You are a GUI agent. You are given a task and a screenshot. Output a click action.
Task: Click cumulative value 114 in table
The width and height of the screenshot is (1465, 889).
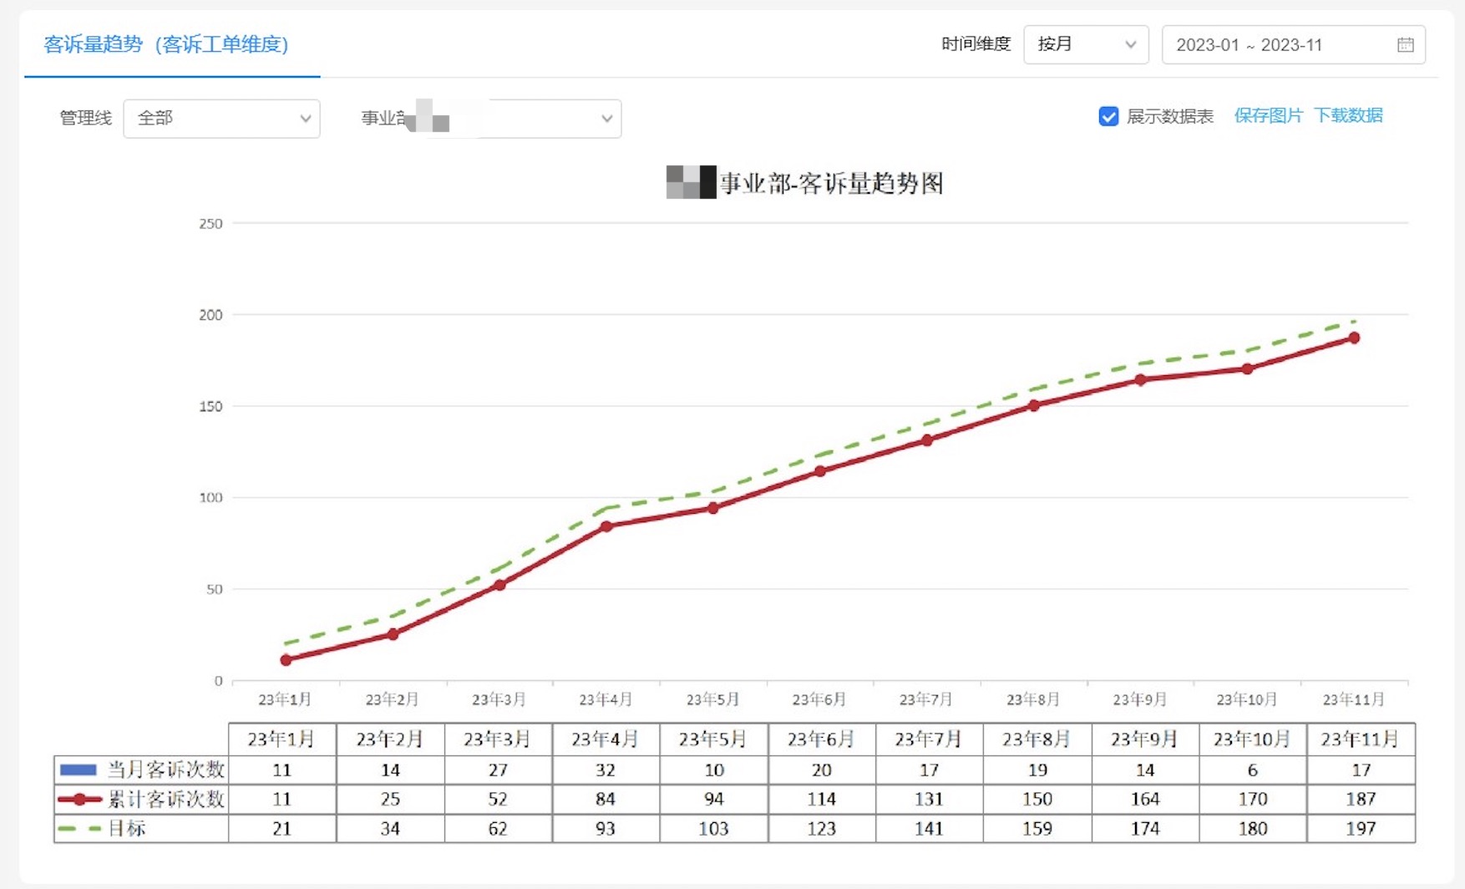[821, 800]
